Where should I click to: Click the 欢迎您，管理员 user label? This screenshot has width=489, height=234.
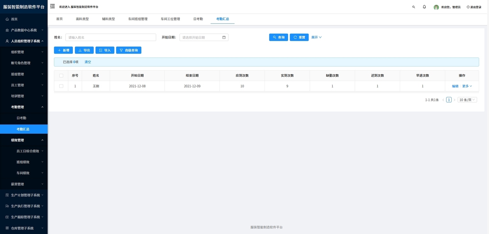[451, 7]
